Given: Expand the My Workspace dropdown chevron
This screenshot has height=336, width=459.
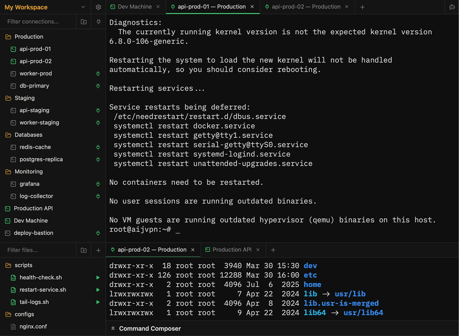Looking at the screenshot, I should pyautogui.click(x=83, y=7).
